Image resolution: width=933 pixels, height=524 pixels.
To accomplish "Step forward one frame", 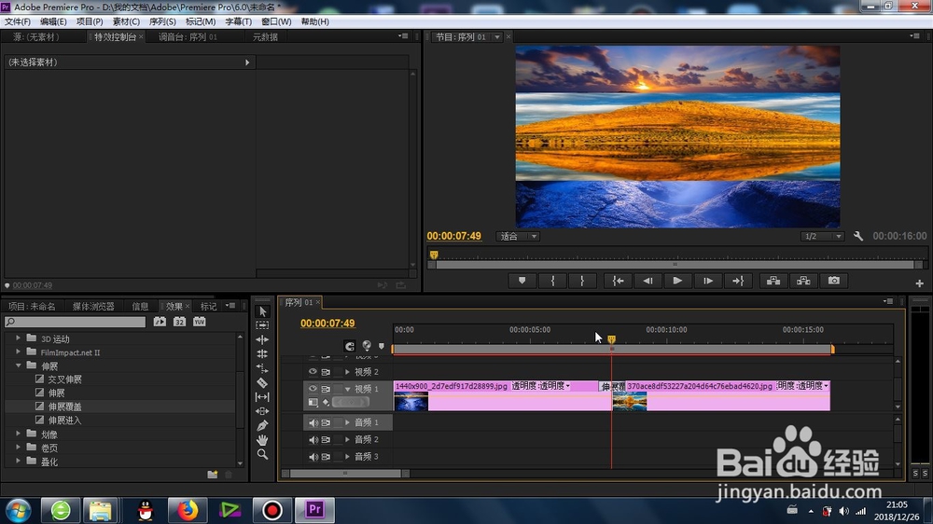I will point(707,281).
